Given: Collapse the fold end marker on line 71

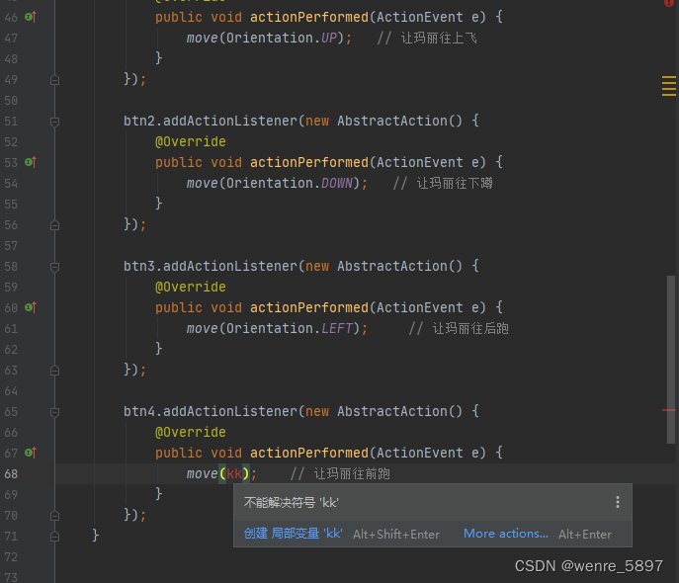Looking at the screenshot, I should (54, 537).
